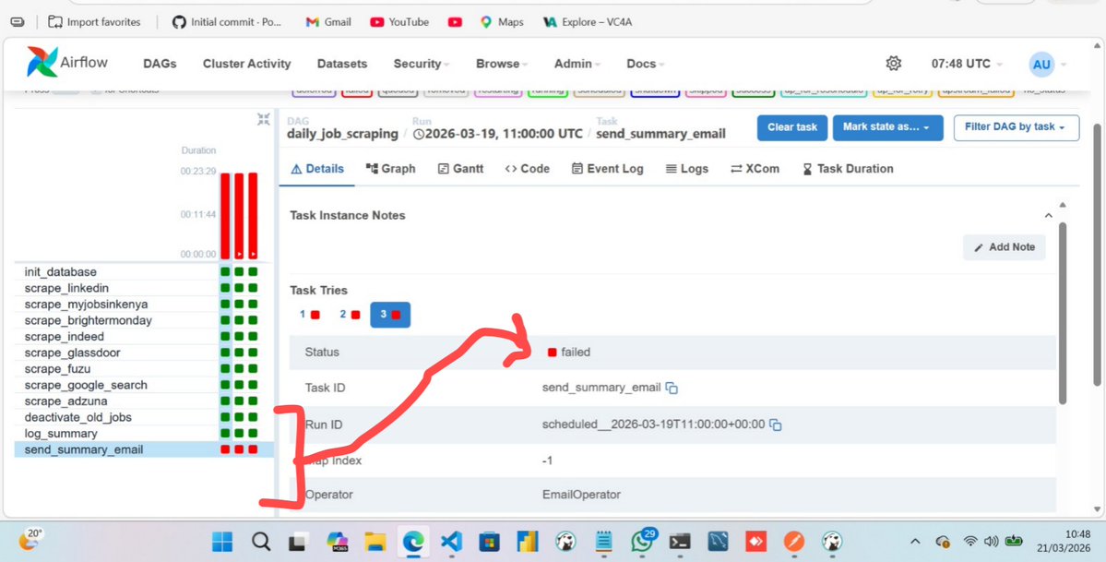Click the Airflow pinwheel logo
The height and width of the screenshot is (562, 1106).
[x=42, y=62]
